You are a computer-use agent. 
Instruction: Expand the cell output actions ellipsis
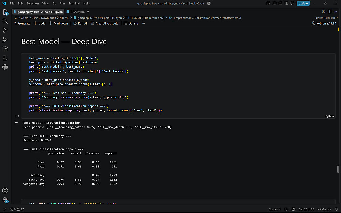(16, 123)
